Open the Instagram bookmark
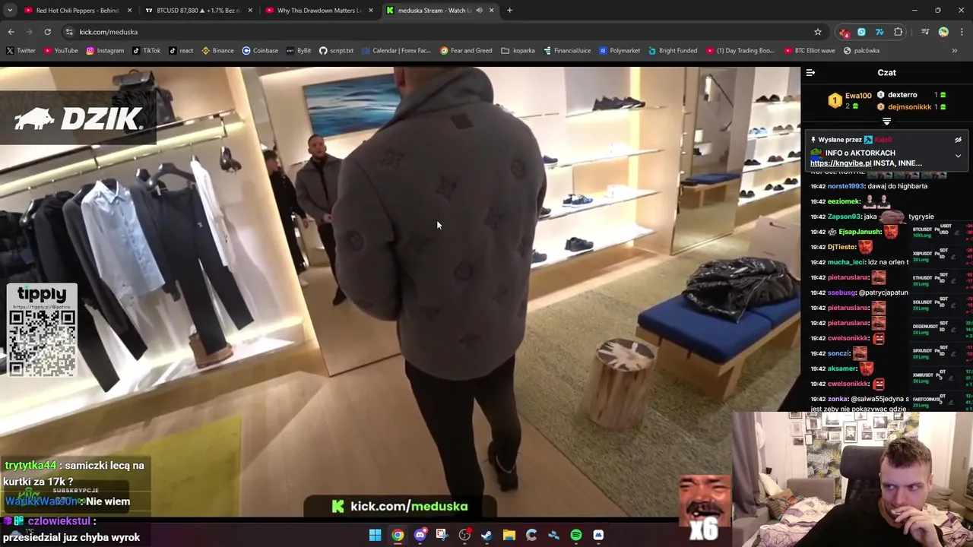The height and width of the screenshot is (547, 973). point(105,51)
